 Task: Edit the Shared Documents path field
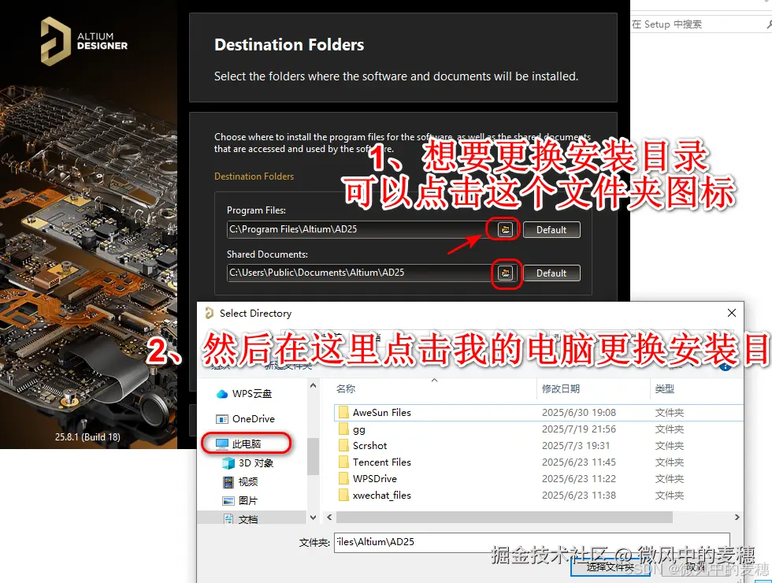[x=362, y=273]
